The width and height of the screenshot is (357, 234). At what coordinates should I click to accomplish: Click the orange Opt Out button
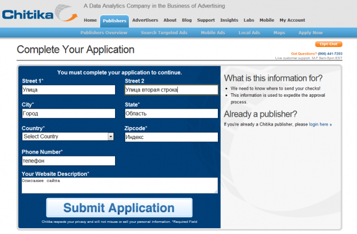click(329, 44)
